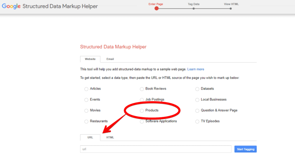
Task: Select the Restaurants data type
Action: coord(86,122)
